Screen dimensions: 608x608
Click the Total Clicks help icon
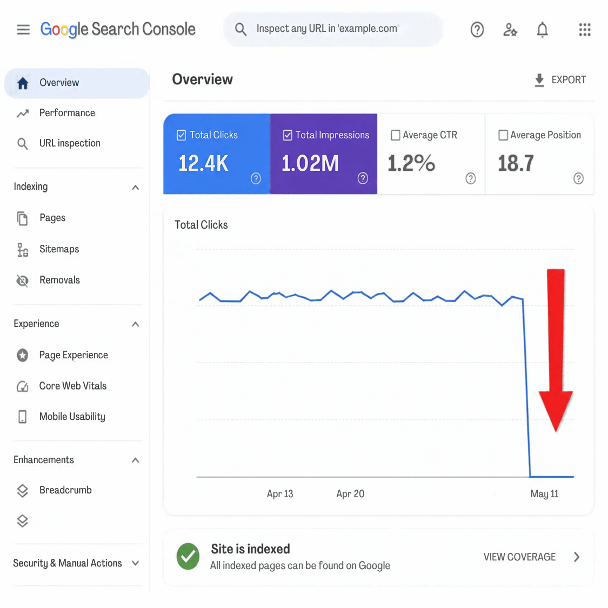pyautogui.click(x=256, y=178)
